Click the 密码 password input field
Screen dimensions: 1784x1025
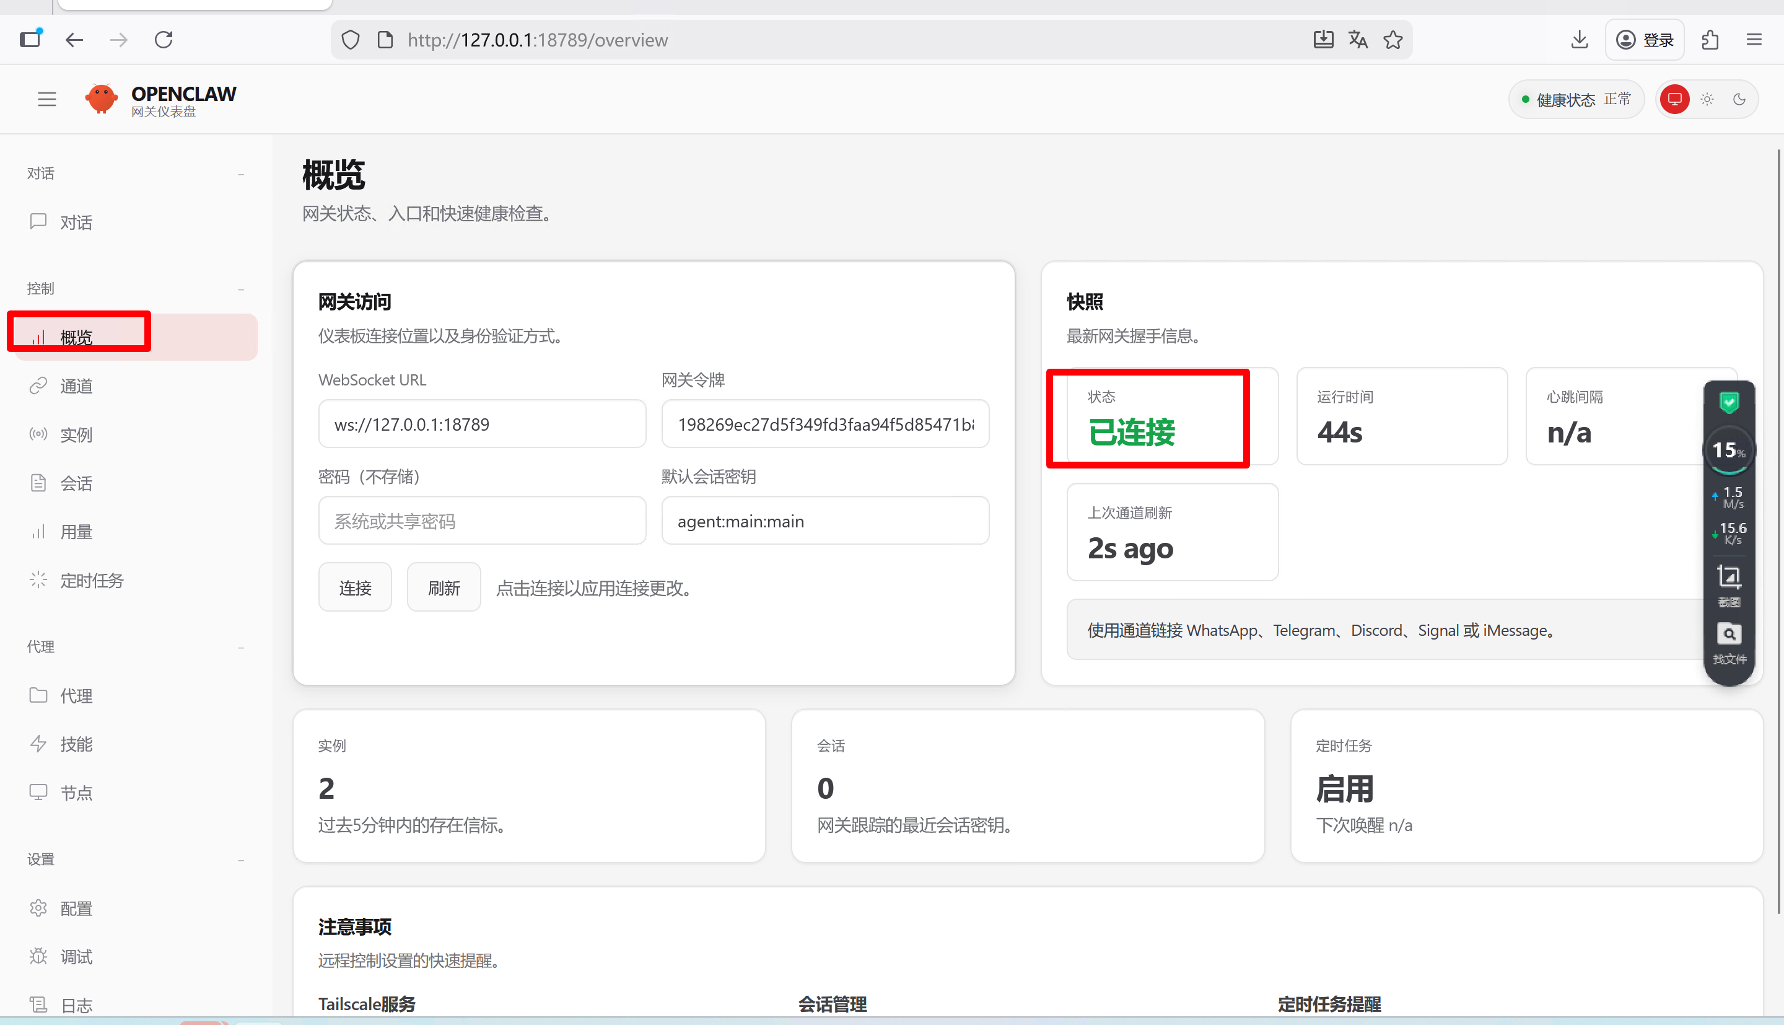(482, 521)
